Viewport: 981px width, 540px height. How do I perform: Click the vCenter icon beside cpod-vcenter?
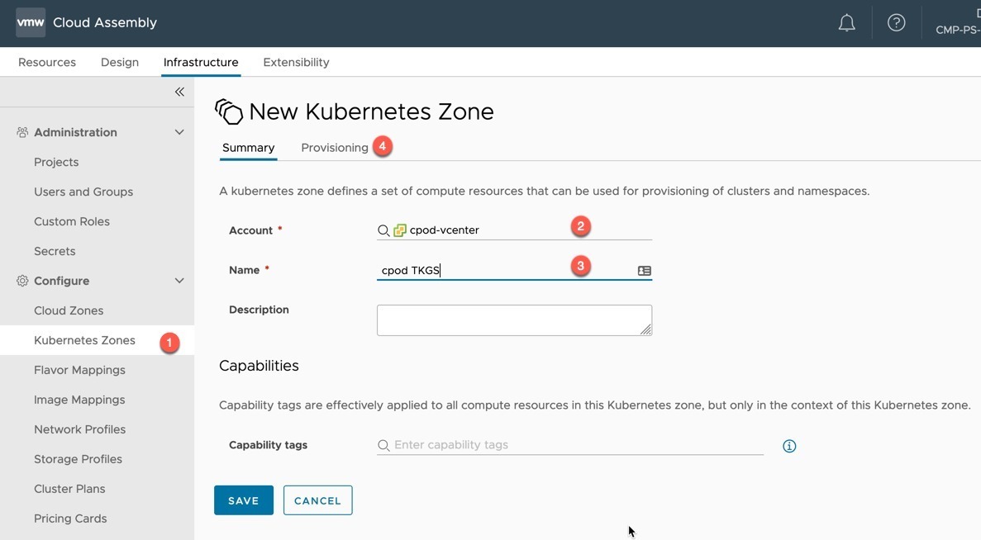click(x=400, y=230)
